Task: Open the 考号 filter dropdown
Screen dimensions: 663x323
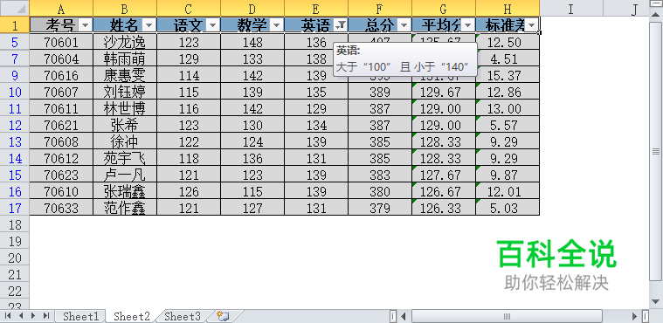Action: pyautogui.click(x=86, y=25)
